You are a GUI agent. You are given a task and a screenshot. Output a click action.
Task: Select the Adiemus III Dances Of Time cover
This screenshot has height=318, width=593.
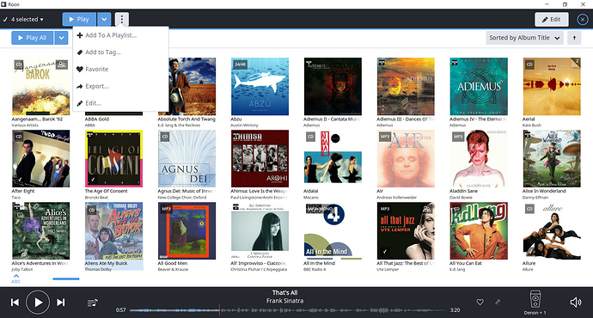pos(406,87)
